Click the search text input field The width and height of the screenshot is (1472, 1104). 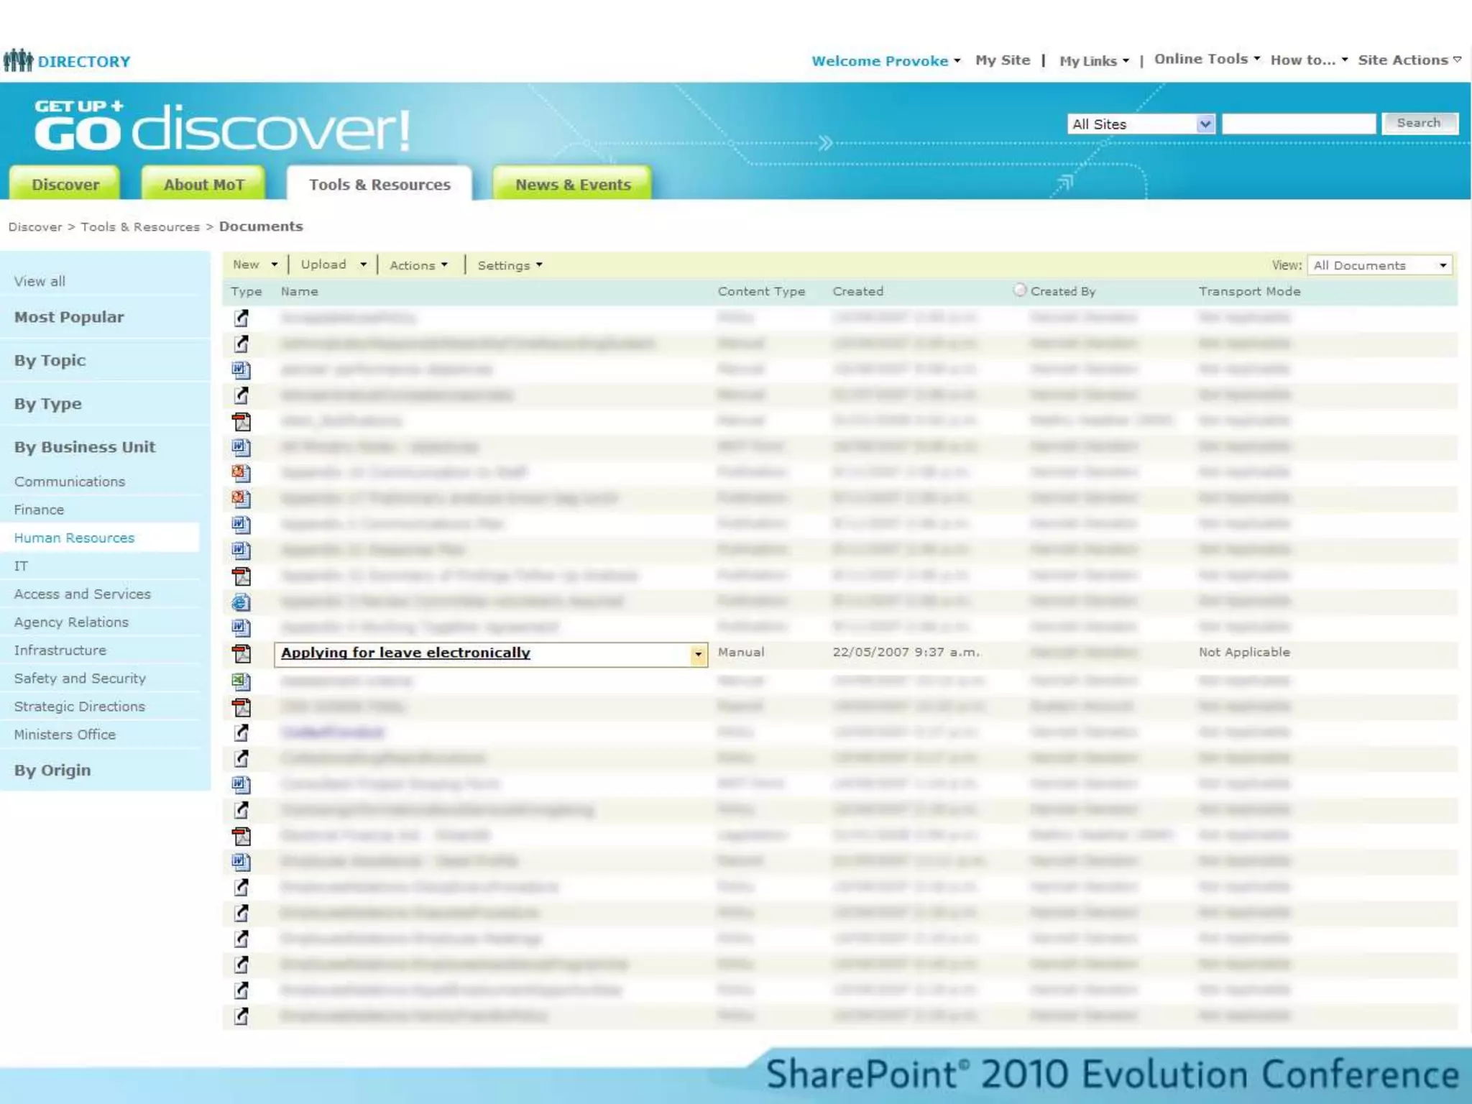[x=1298, y=124]
